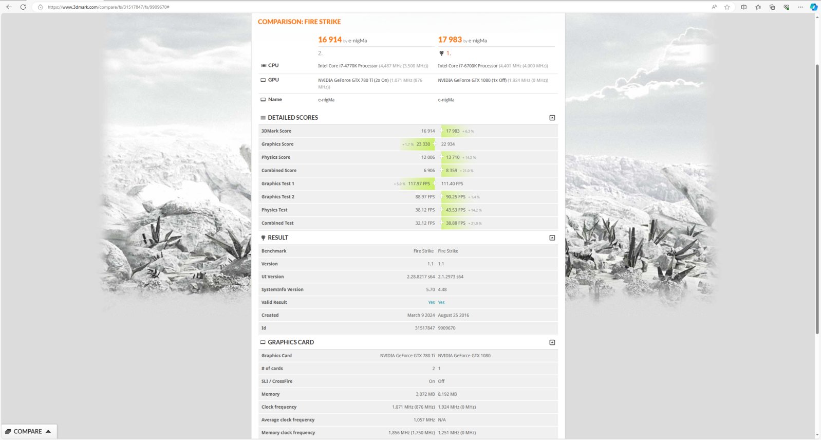Reload the page with the refresh icon

point(23,7)
